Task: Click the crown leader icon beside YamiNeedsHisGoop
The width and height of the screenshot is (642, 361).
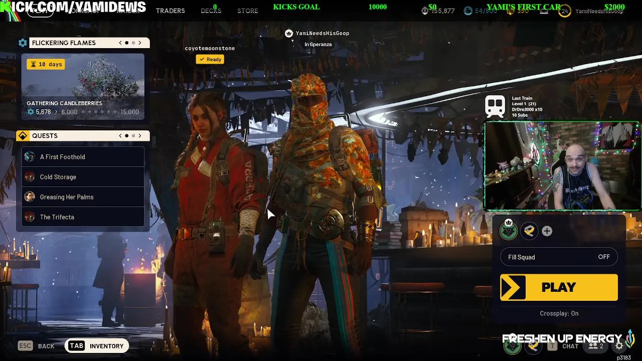Action: [289, 33]
